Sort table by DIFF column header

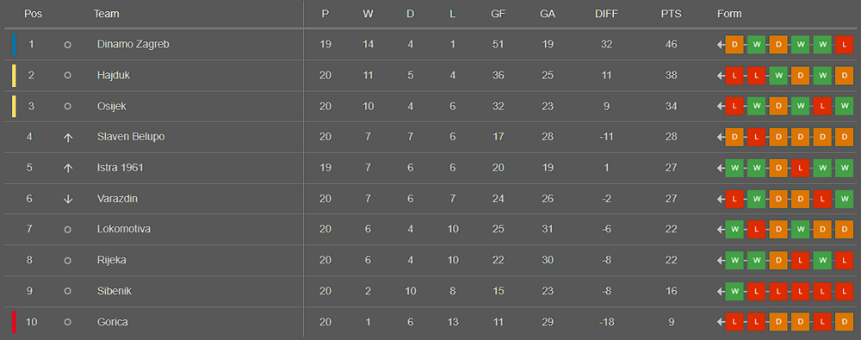pyautogui.click(x=606, y=15)
